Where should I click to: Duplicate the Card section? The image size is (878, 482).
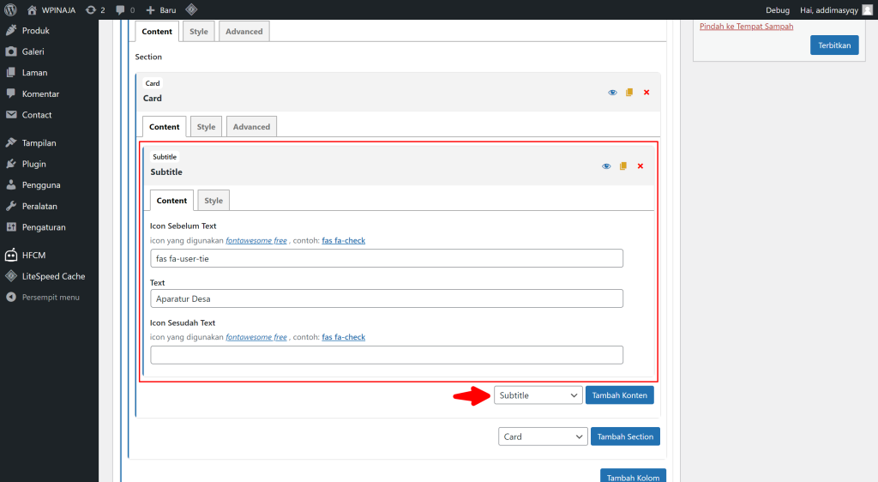tap(629, 93)
